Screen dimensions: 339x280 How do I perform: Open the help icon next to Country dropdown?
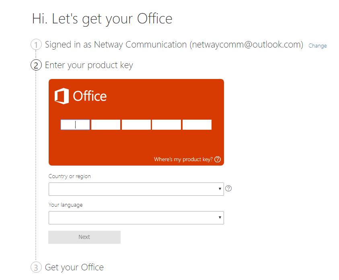tap(228, 188)
